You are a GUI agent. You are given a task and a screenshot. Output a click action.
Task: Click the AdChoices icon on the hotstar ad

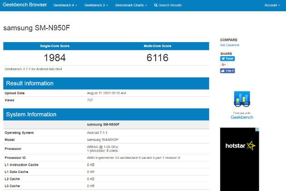tap(257, 129)
